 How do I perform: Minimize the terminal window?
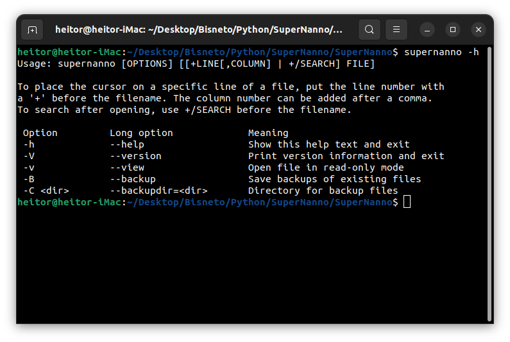(427, 30)
